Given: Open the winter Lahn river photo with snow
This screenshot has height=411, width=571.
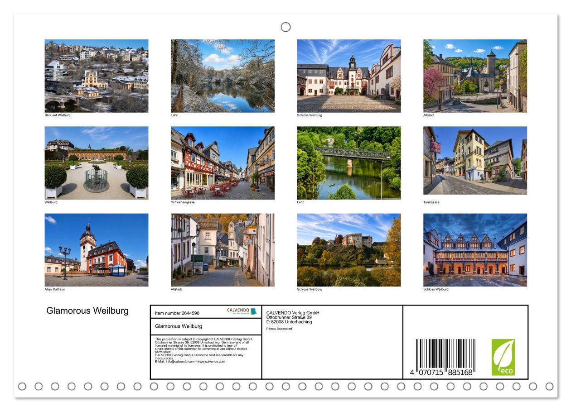Looking at the screenshot, I should [x=223, y=76].
